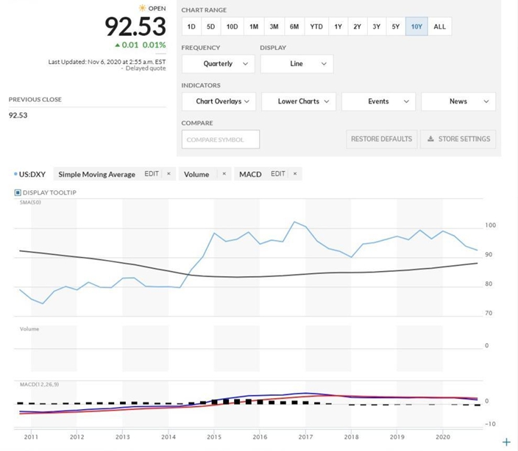Click Store Settings button
Viewport: 518px width, 451px height.
[x=458, y=139]
